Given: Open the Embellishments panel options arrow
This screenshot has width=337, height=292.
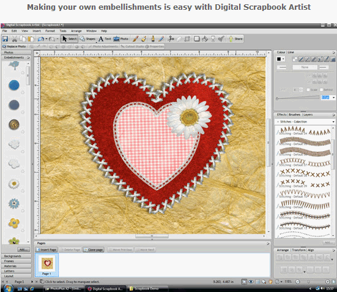Looking at the screenshot, I should (x=28, y=58).
